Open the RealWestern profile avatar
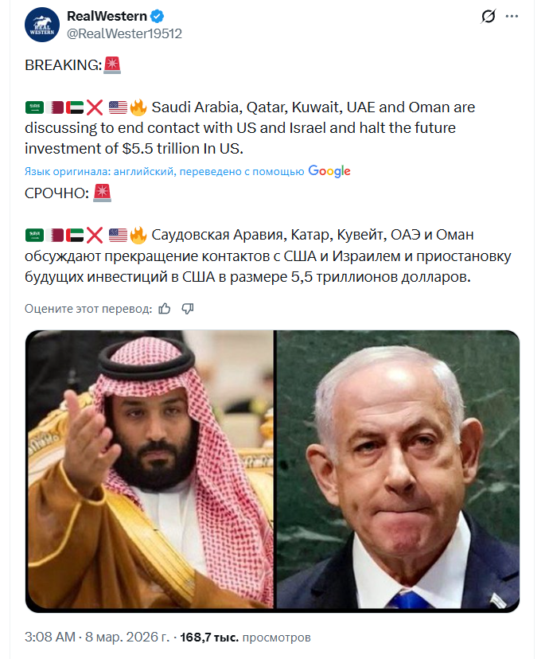 42,24
